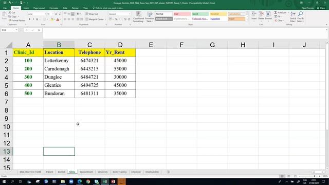Open the File menu
329x185 pixels.
click(x=5, y=8)
